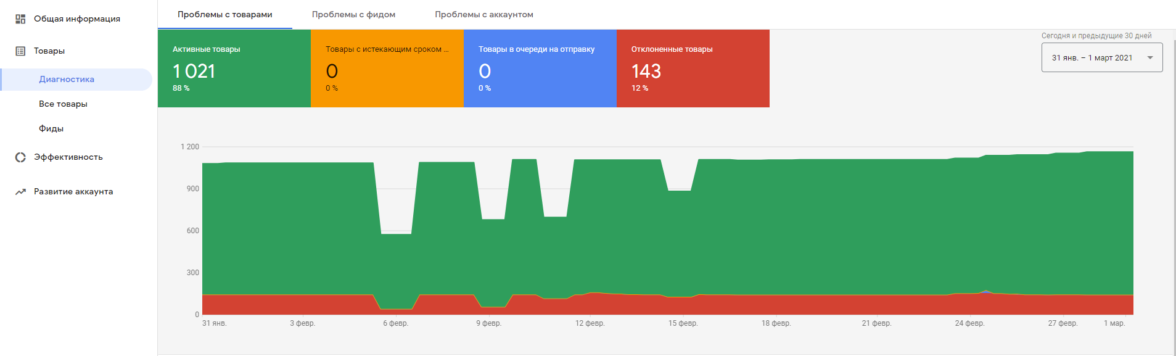Switch to Проблемы с фидом tab
The height and width of the screenshot is (356, 1176).
(x=353, y=15)
